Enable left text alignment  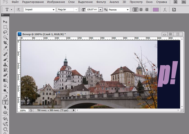(135, 9)
